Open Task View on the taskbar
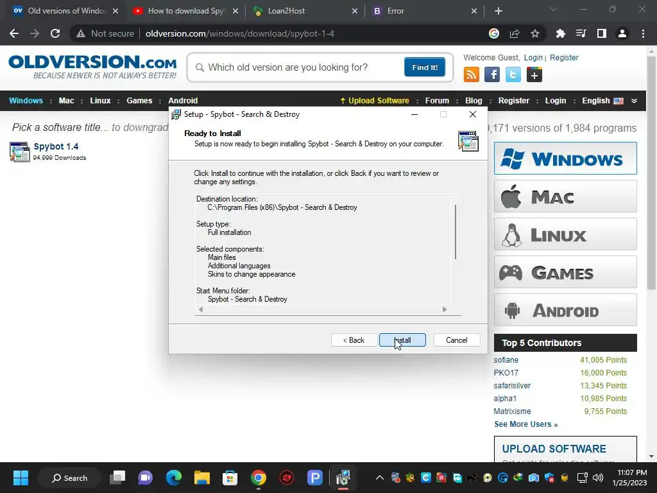 [118, 478]
